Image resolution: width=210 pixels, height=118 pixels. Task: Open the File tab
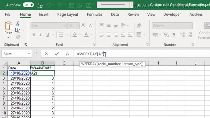click(x=8, y=14)
